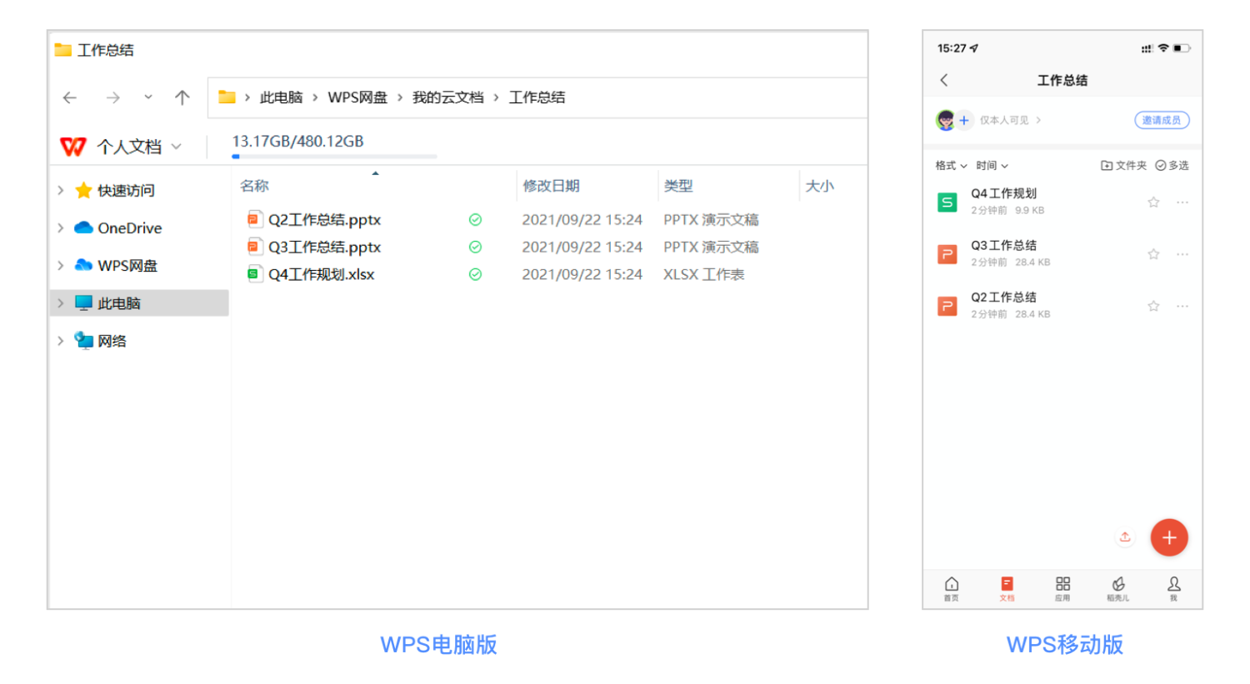Viewport: 1250px width, 684px height.
Task: Open recent locations dropdown chevron
Action: pos(148,97)
